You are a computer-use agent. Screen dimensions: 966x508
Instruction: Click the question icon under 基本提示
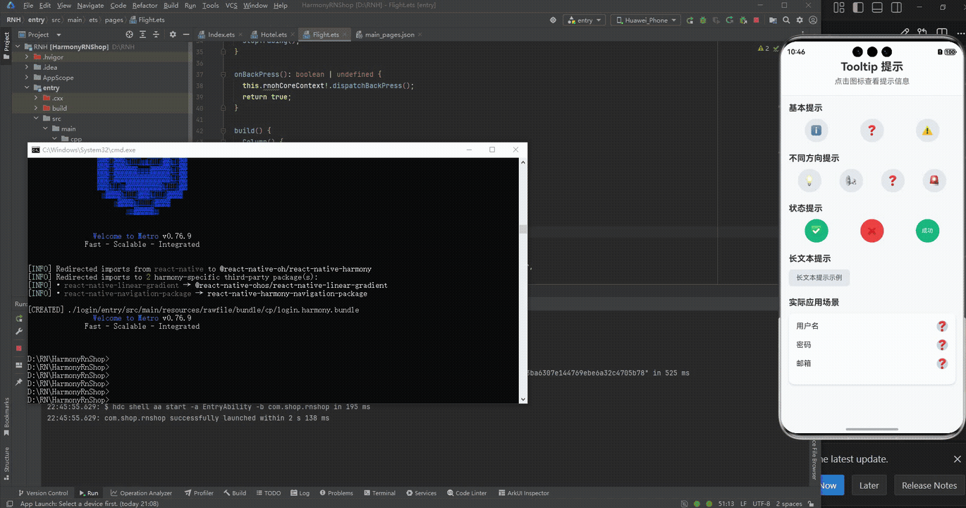tap(872, 131)
